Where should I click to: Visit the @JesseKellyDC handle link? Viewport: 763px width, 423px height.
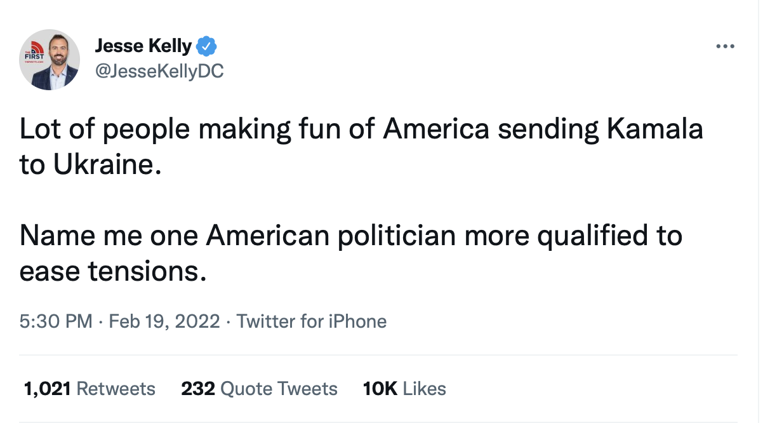click(159, 72)
